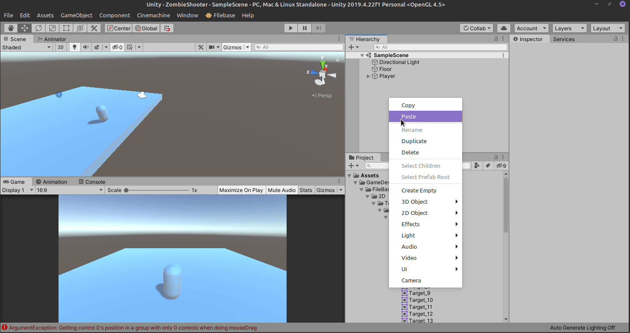Switch to the Console tab
Image resolution: width=630 pixels, height=333 pixels.
(91, 182)
